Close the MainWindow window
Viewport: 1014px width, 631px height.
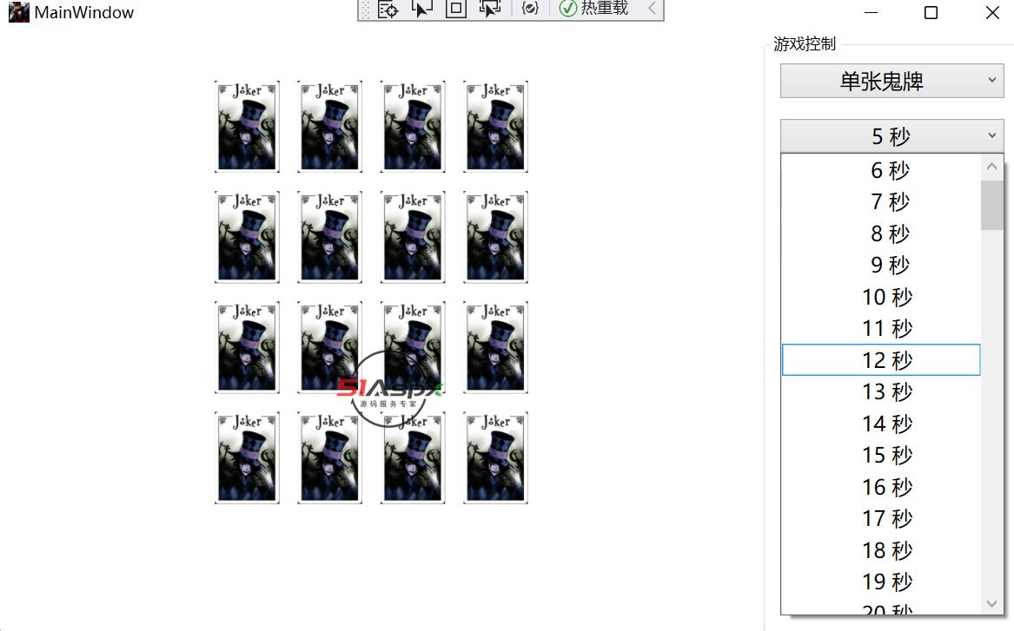pyautogui.click(x=992, y=12)
